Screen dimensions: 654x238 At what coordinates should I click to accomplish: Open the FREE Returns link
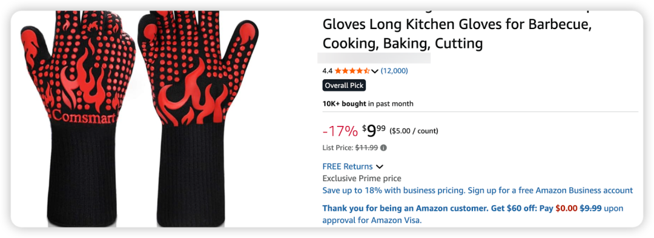pos(348,167)
